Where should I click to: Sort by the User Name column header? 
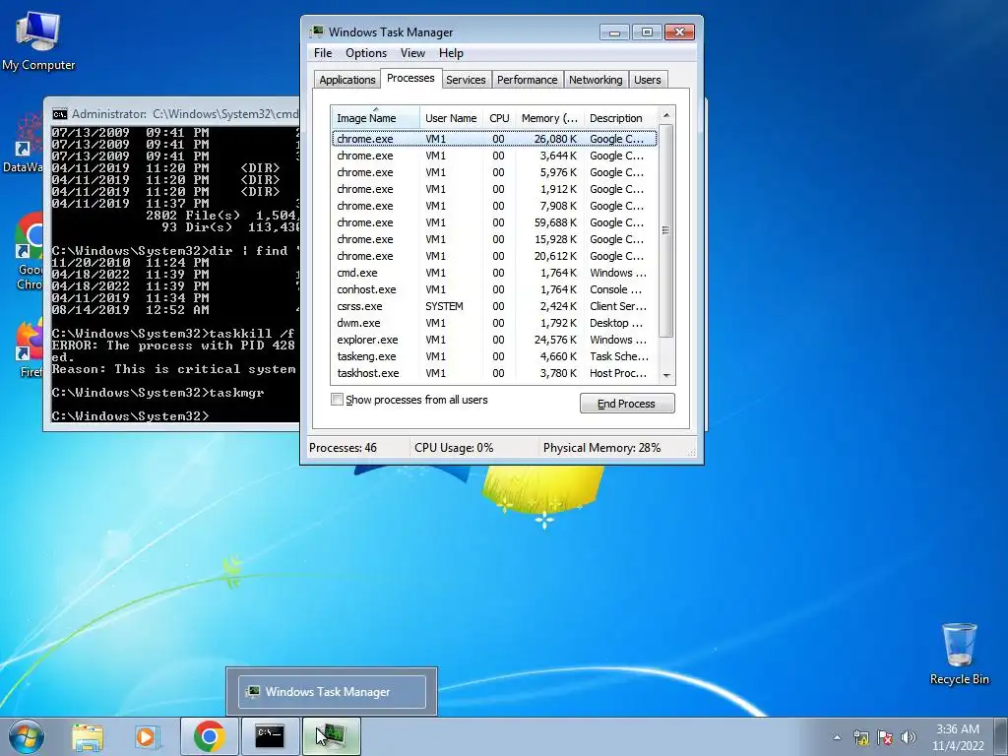451,118
